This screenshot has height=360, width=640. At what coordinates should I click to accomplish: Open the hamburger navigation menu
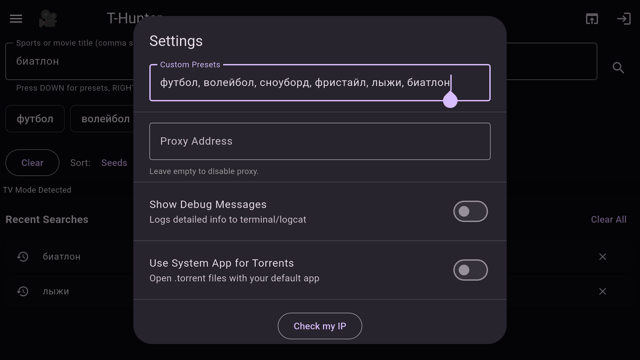tap(16, 19)
